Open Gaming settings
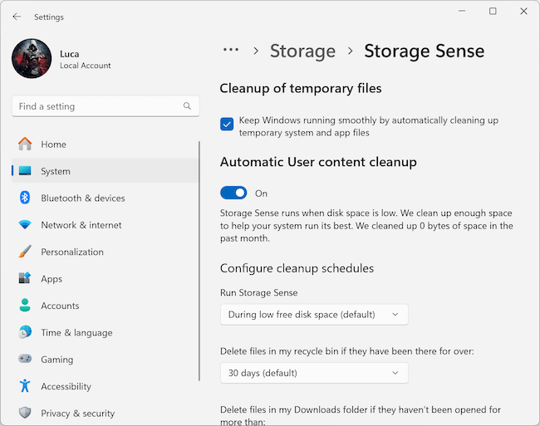Image resolution: width=540 pixels, height=426 pixels. tap(105, 359)
